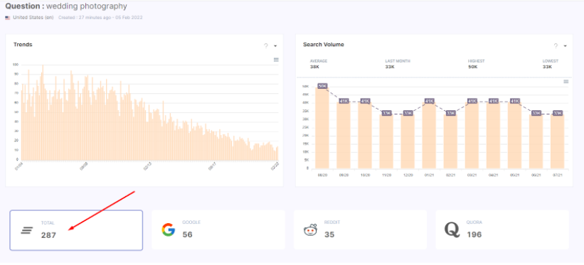Click the 07/21 x-axis label

click(x=557, y=175)
